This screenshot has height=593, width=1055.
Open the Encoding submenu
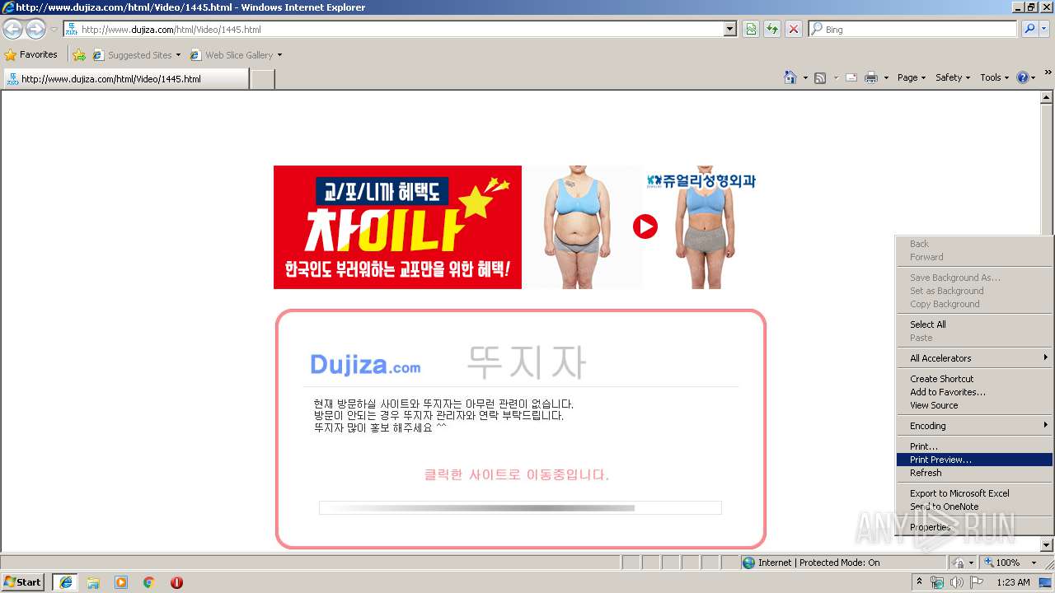974,426
